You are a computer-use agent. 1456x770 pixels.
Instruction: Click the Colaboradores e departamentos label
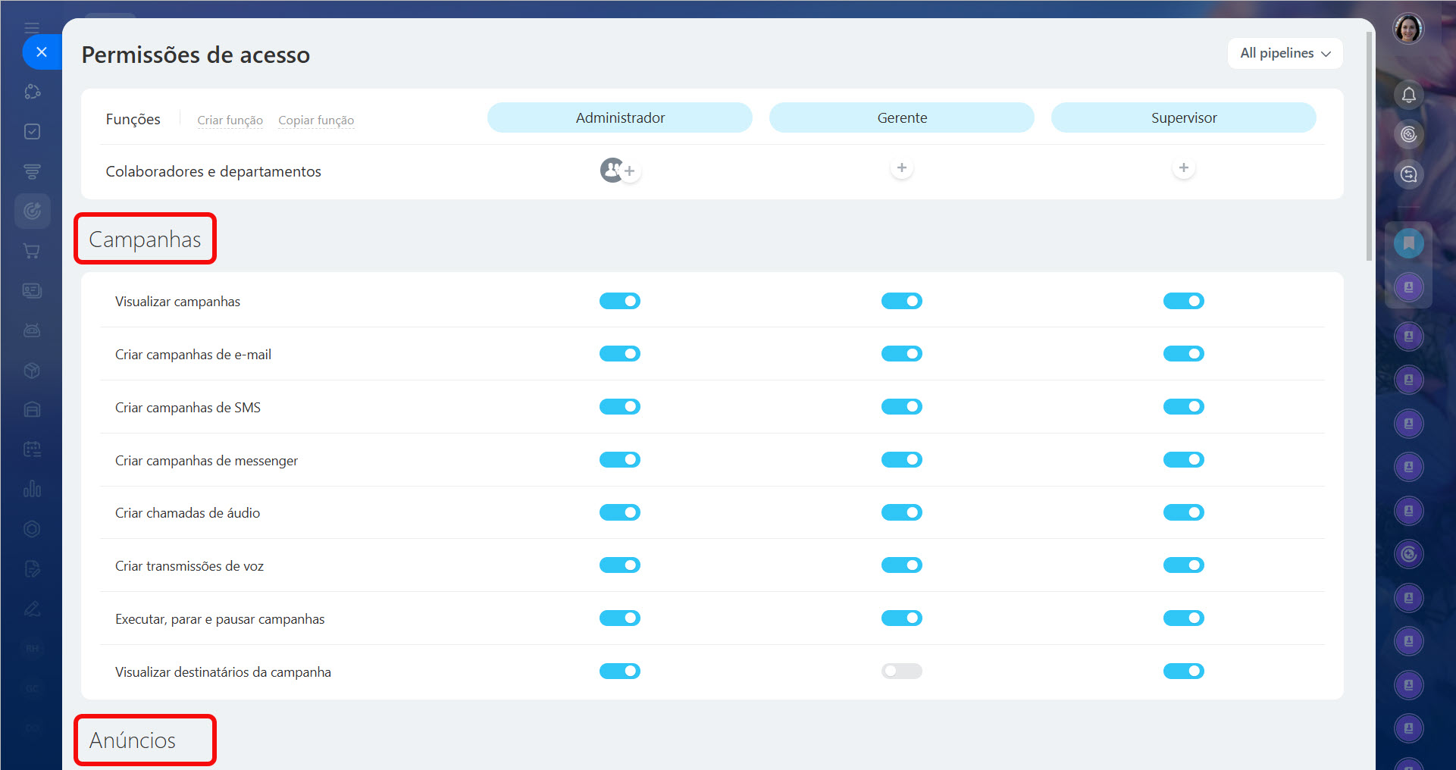pos(213,171)
